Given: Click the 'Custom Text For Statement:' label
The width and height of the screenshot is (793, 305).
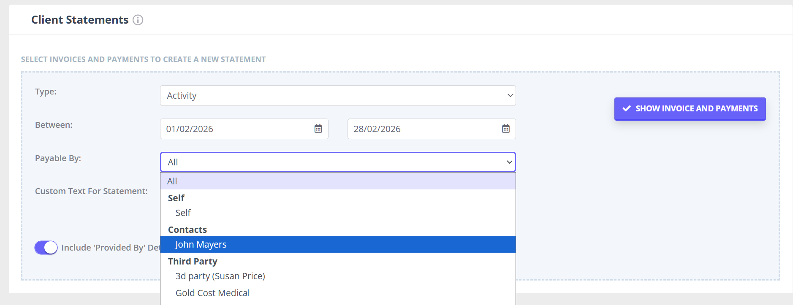Looking at the screenshot, I should point(91,191).
